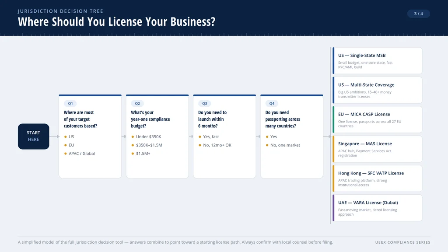This screenshot has height=252, width=448.
Task: Click 'What's your year-one compliance budget?' text
Action: pyautogui.click(x=150, y=119)
